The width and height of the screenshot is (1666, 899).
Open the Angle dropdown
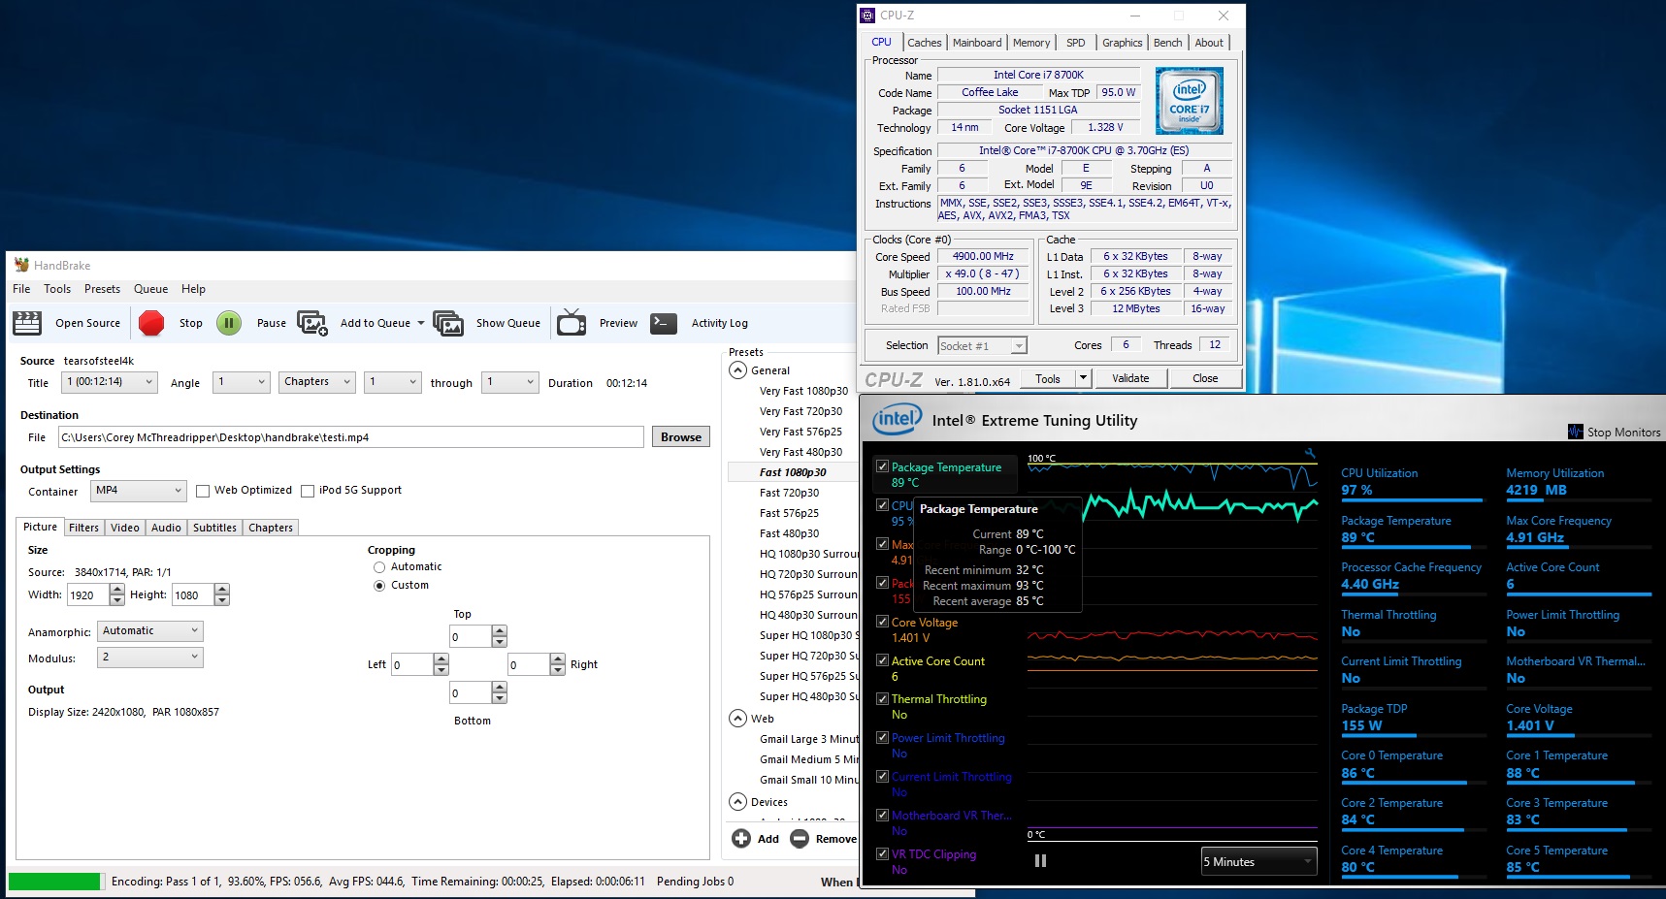[242, 382]
